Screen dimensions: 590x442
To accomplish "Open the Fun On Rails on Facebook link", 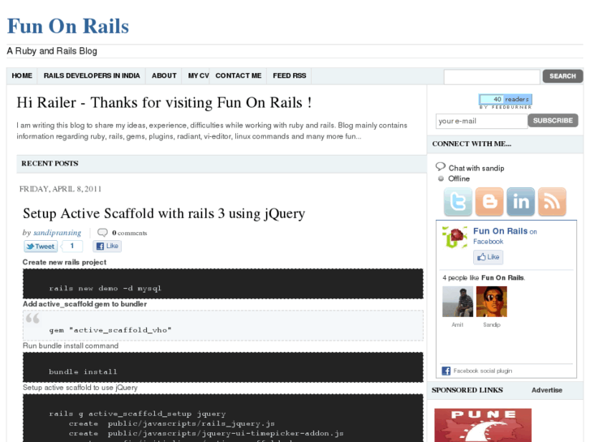I will point(505,235).
